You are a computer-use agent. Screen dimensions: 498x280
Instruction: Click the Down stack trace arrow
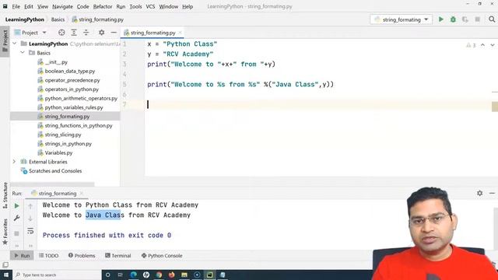[30, 219]
